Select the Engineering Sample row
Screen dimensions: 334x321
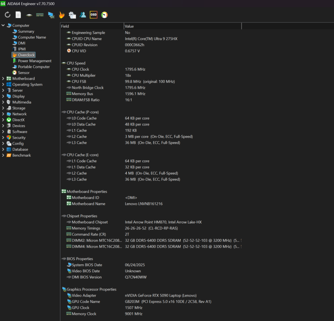[151, 32]
